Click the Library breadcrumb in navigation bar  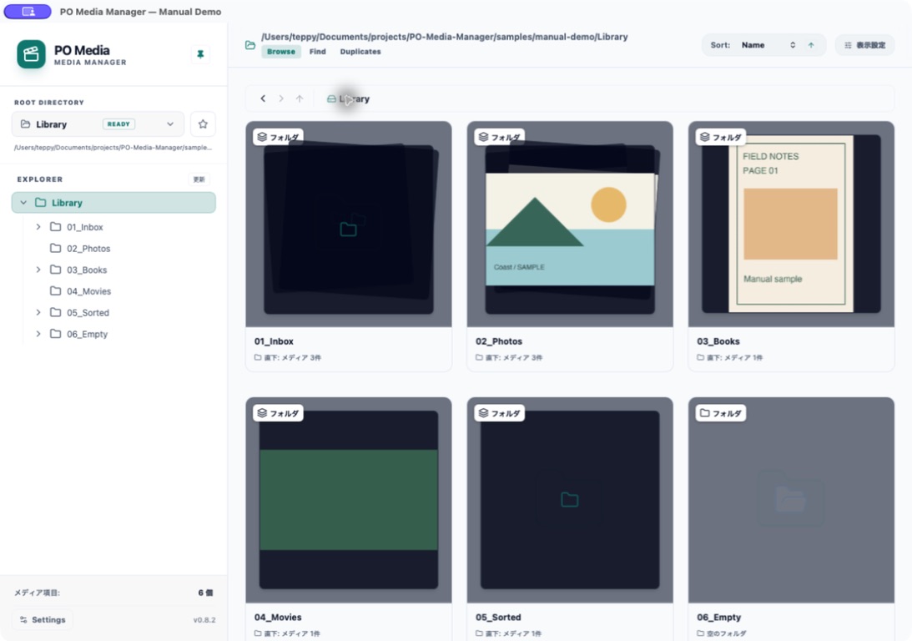pyautogui.click(x=349, y=98)
